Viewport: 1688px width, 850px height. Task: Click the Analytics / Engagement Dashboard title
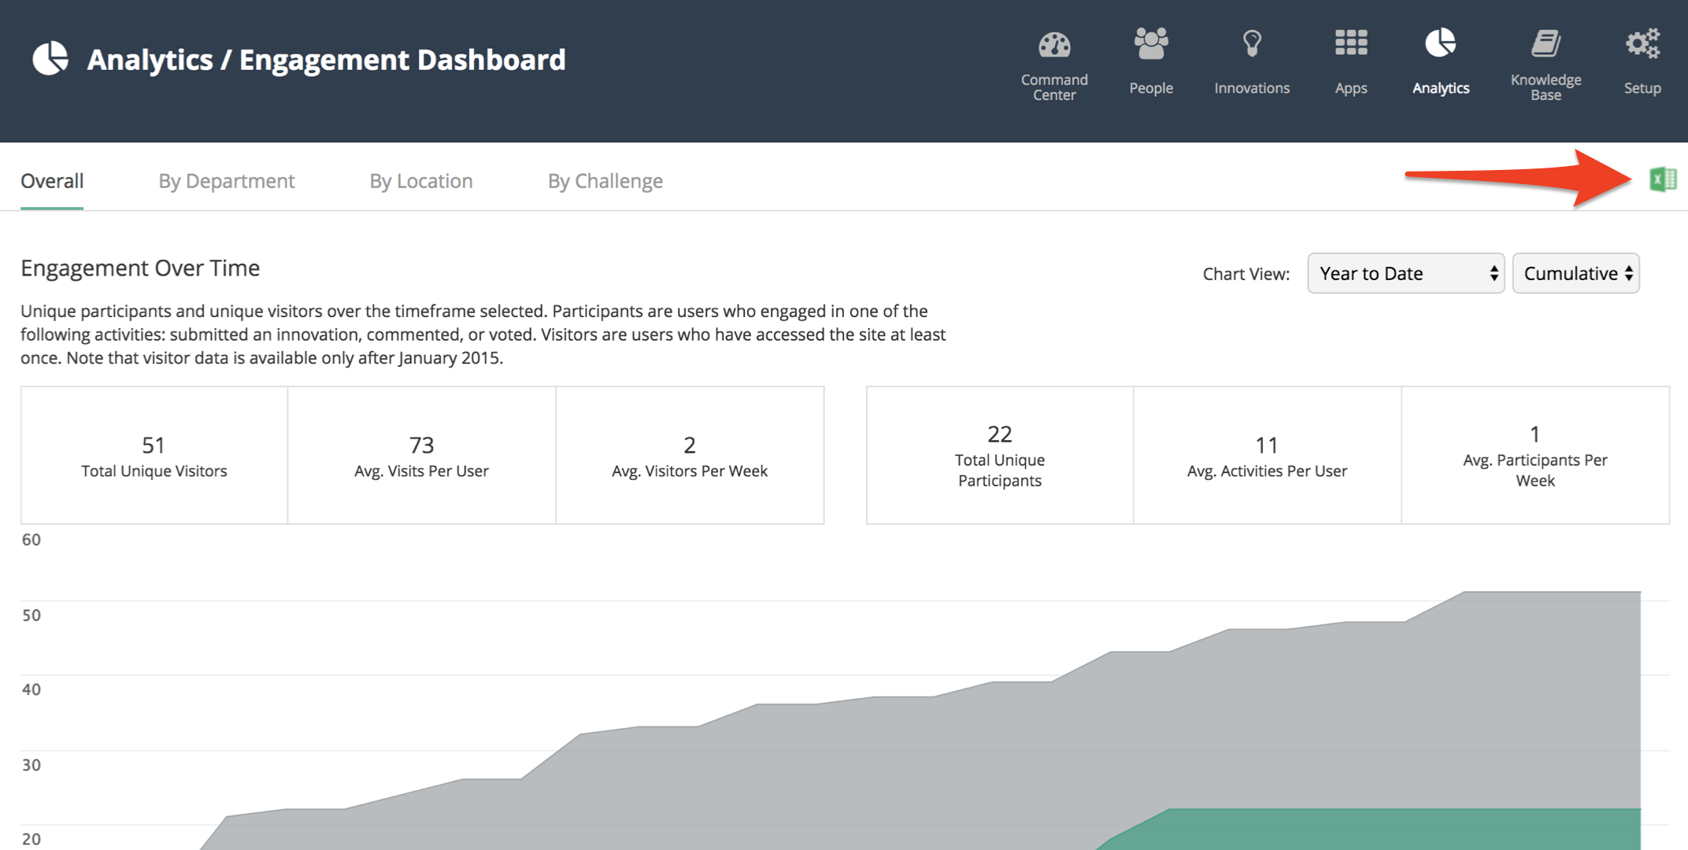coord(326,60)
